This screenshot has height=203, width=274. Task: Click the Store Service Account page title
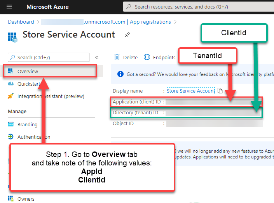pyautogui.click(x=69, y=34)
